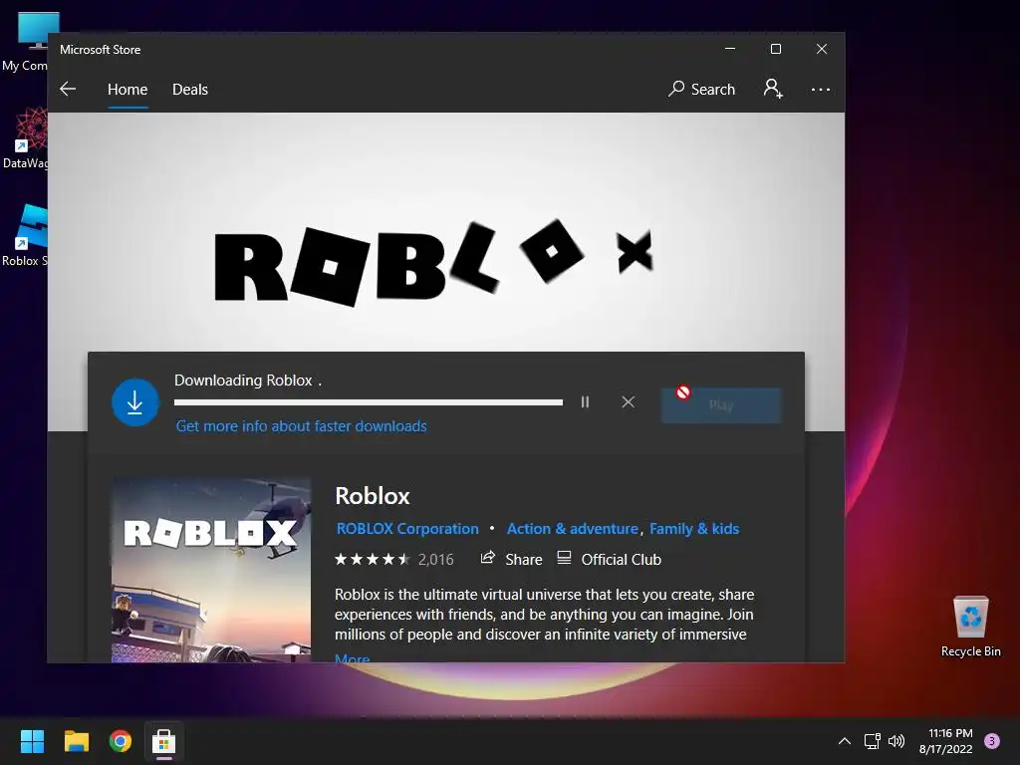Select the My Computer desktop icon
1020x765 pixels.
click(25, 42)
